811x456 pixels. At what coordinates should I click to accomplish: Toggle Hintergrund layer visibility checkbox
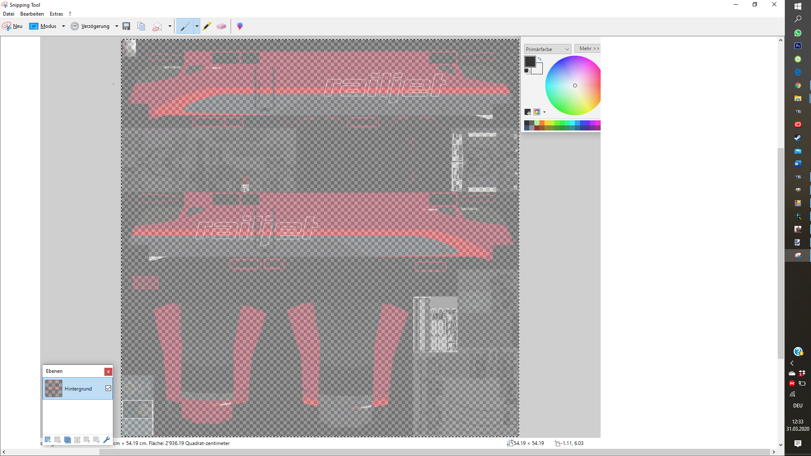tap(108, 388)
